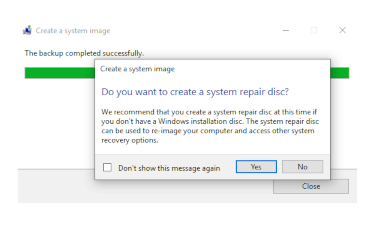Click the Close button behind the dialog
The height and width of the screenshot is (225, 375).
point(311,186)
